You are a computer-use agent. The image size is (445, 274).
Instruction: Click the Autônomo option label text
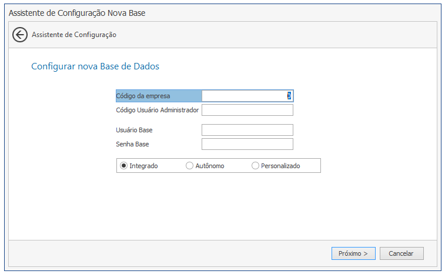pos(210,166)
